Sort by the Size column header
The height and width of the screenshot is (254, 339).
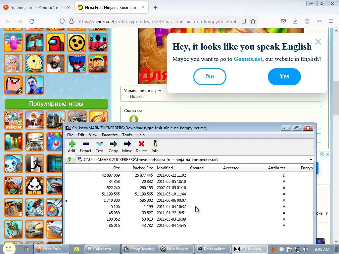(105, 168)
